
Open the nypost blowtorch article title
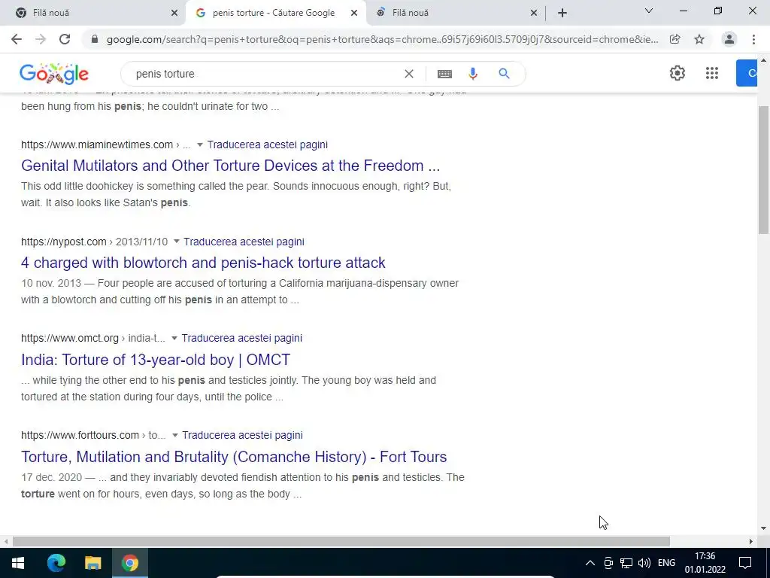pyautogui.click(x=203, y=263)
